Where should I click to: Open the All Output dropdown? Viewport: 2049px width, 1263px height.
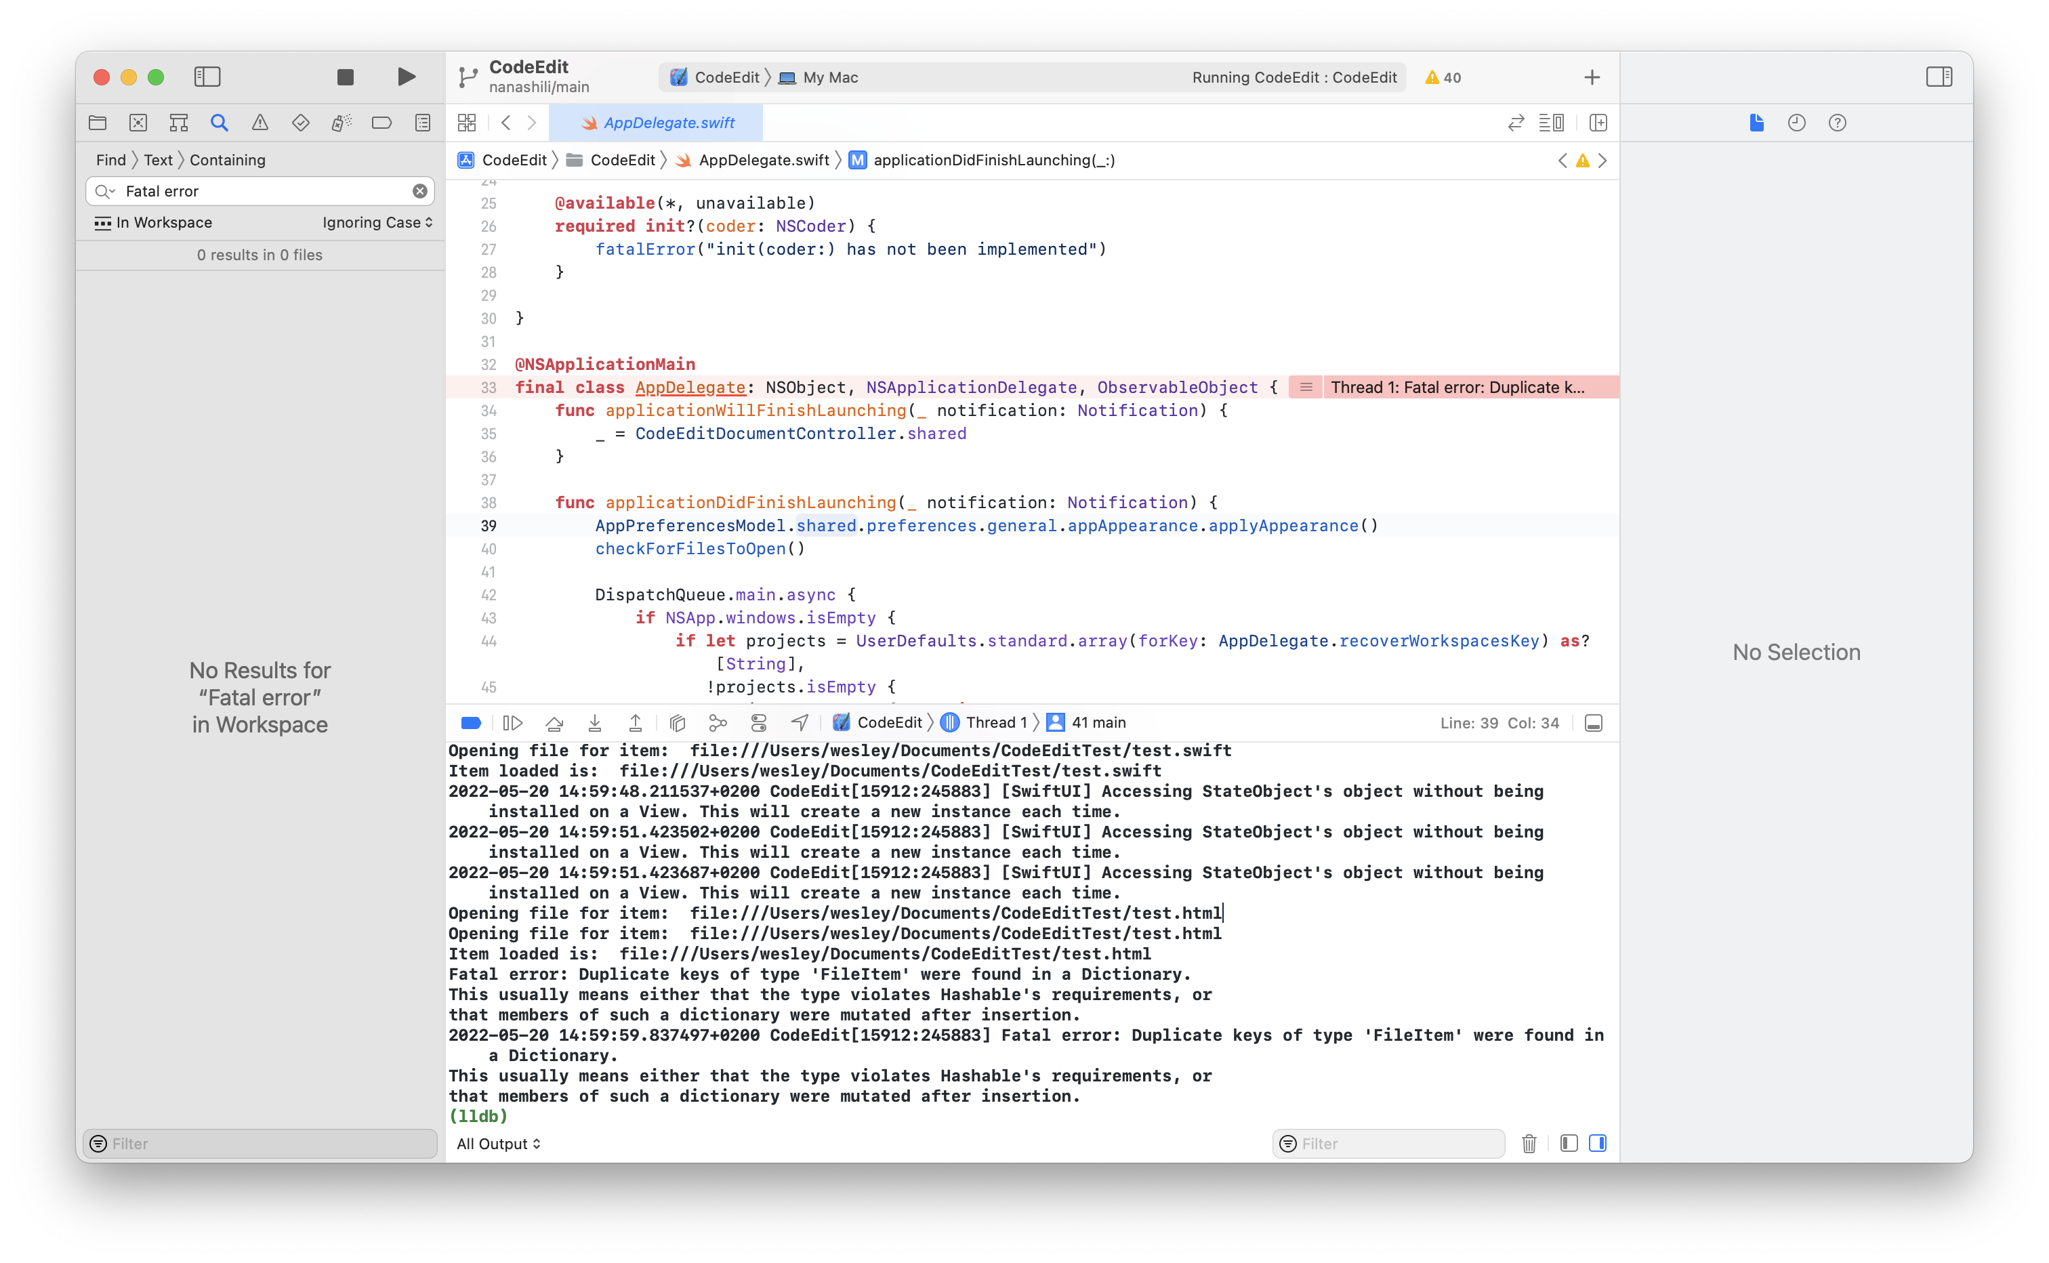click(x=499, y=1144)
